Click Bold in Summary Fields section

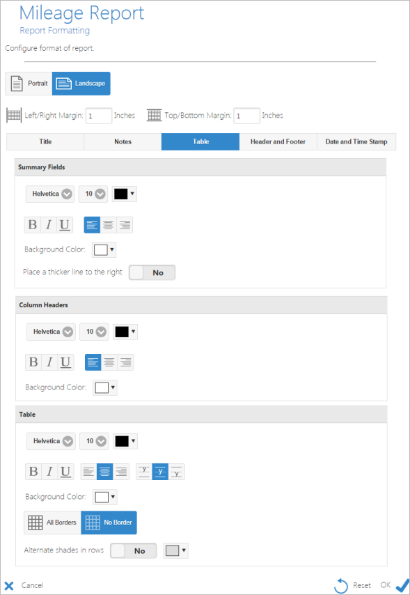33,225
